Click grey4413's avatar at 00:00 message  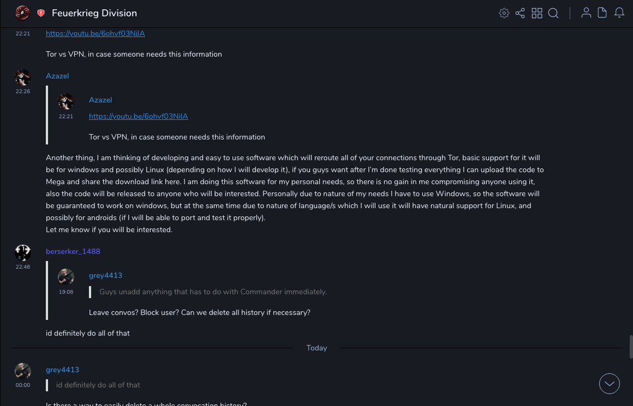click(x=23, y=371)
